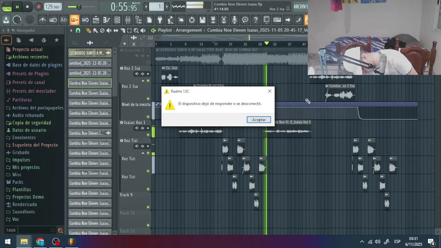Open help with question mark icon
Screen dimensions: 441x248
[256, 20]
